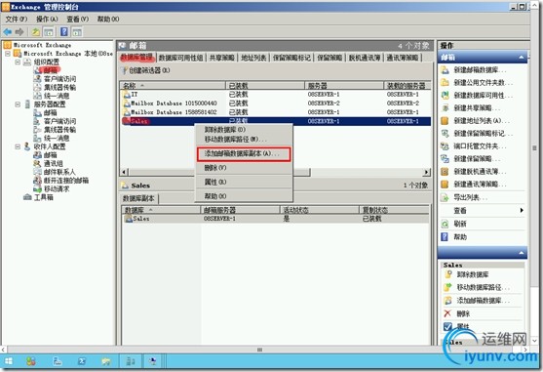Click the Back arrow in the toolbar
543x372 pixels.
(x=7, y=32)
